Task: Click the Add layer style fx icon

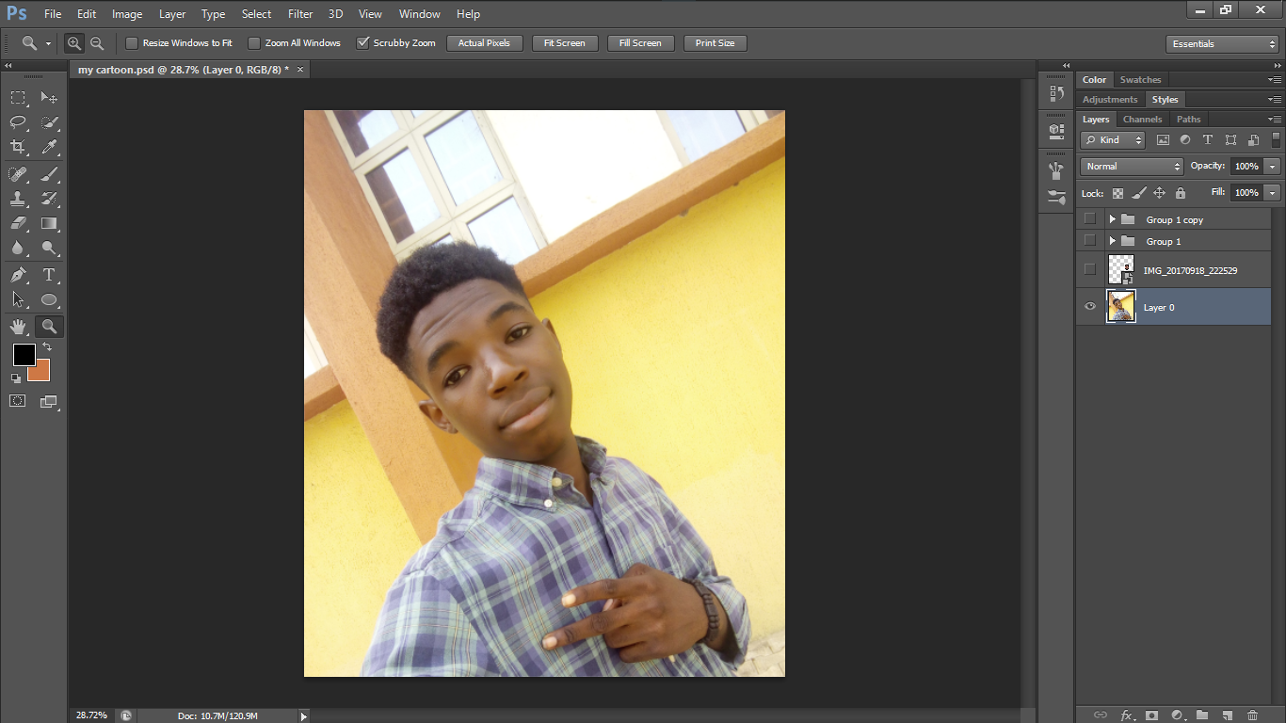Action: (1126, 715)
